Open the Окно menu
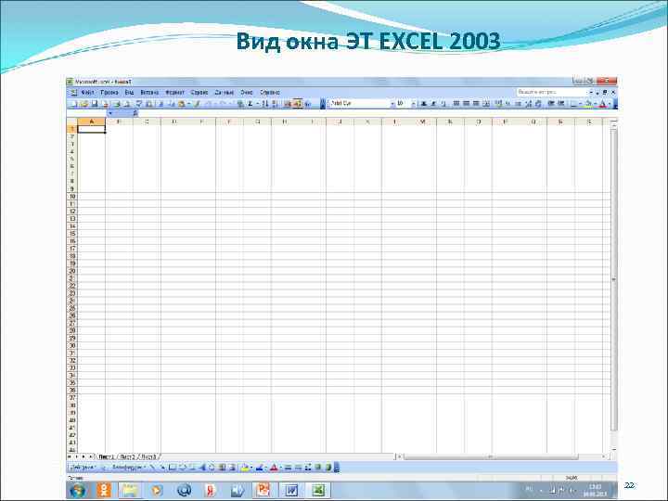668x501 pixels. click(247, 92)
